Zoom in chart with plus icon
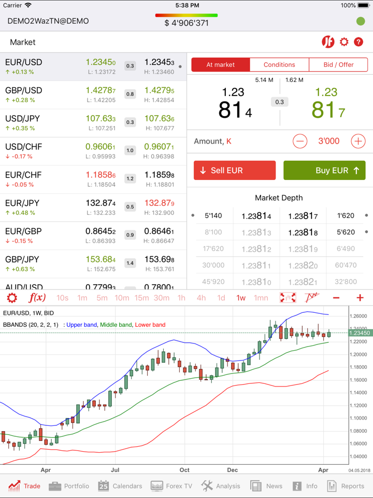373x498 pixels. 360,298
